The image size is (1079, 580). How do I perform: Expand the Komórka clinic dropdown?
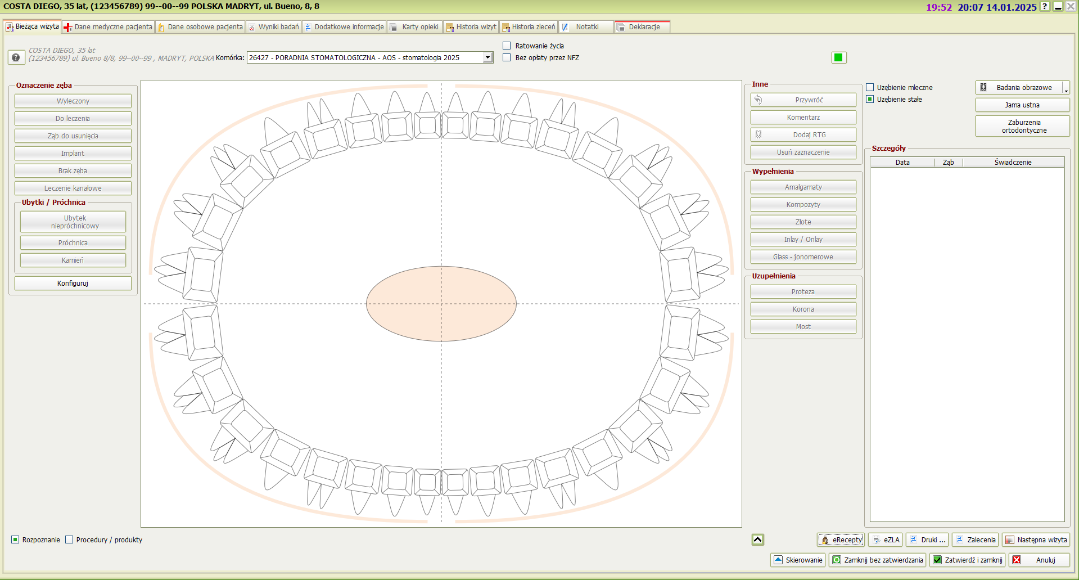click(x=487, y=57)
